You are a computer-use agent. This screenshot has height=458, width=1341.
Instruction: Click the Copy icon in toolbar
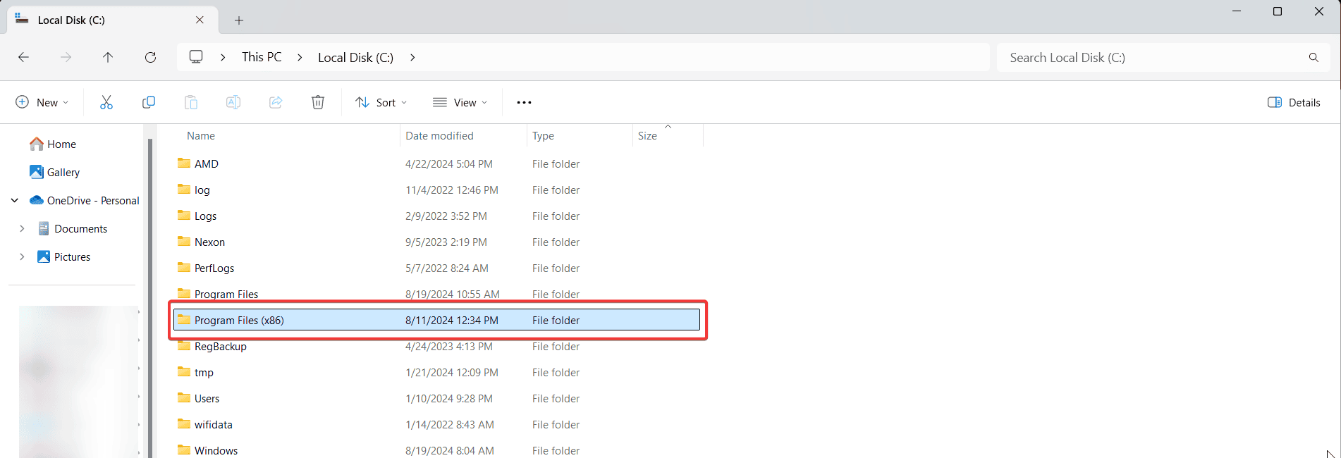pyautogui.click(x=148, y=103)
